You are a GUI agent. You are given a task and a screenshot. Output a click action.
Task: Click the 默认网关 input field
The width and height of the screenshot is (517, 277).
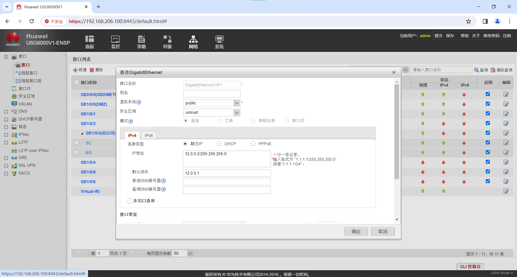227,173
